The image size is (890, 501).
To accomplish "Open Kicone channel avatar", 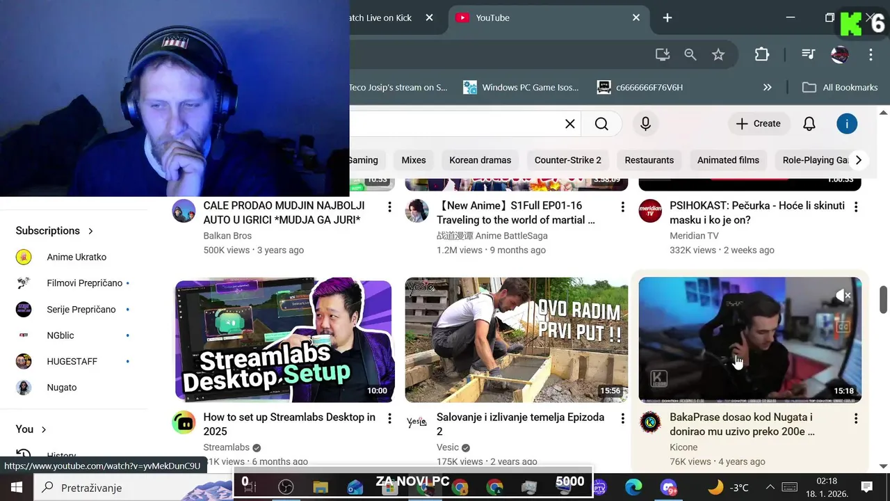I will [x=650, y=422].
